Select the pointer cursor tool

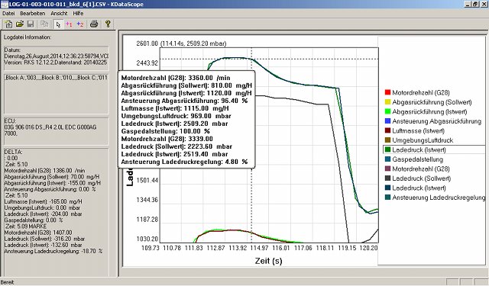58,24
